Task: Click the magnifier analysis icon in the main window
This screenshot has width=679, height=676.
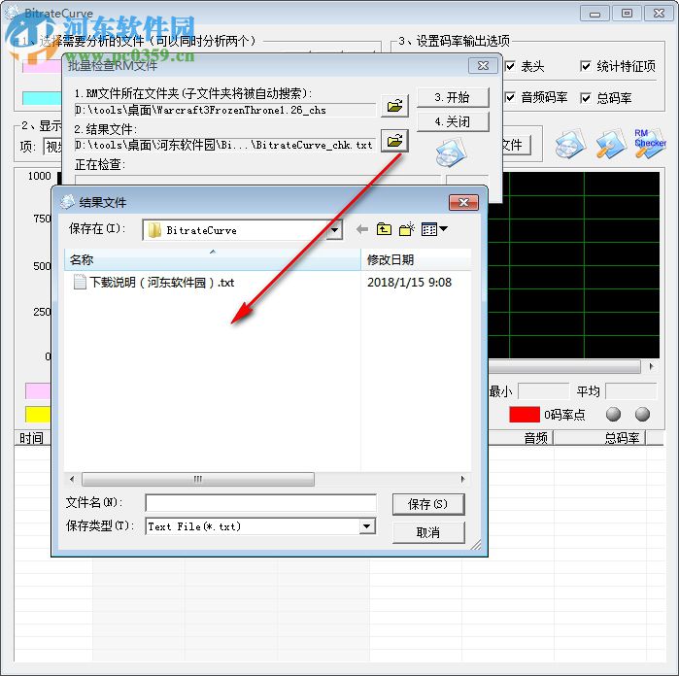Action: [611, 145]
